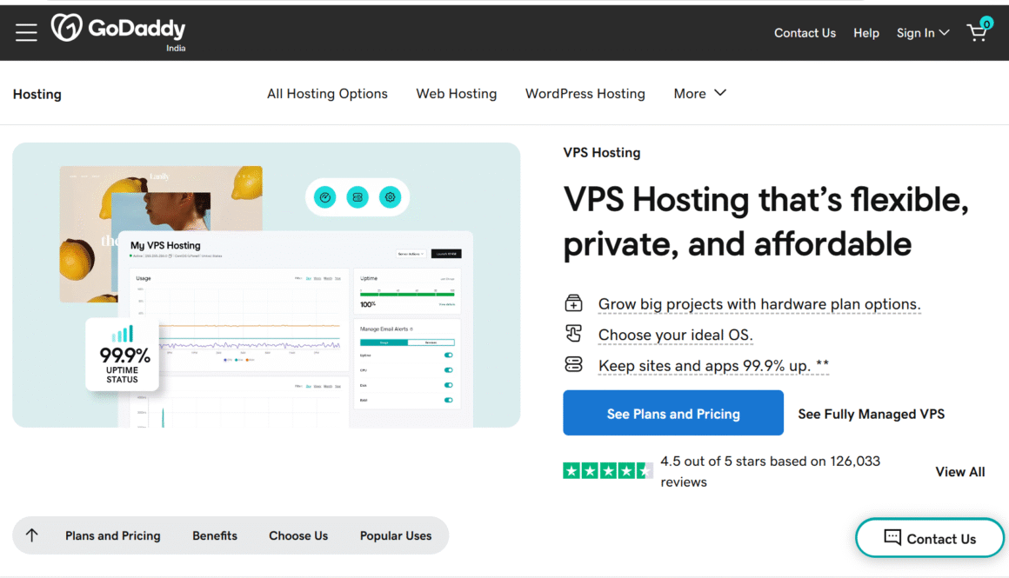The image size is (1009, 578).
Task: Click the server icon in hero image
Action: click(x=357, y=197)
